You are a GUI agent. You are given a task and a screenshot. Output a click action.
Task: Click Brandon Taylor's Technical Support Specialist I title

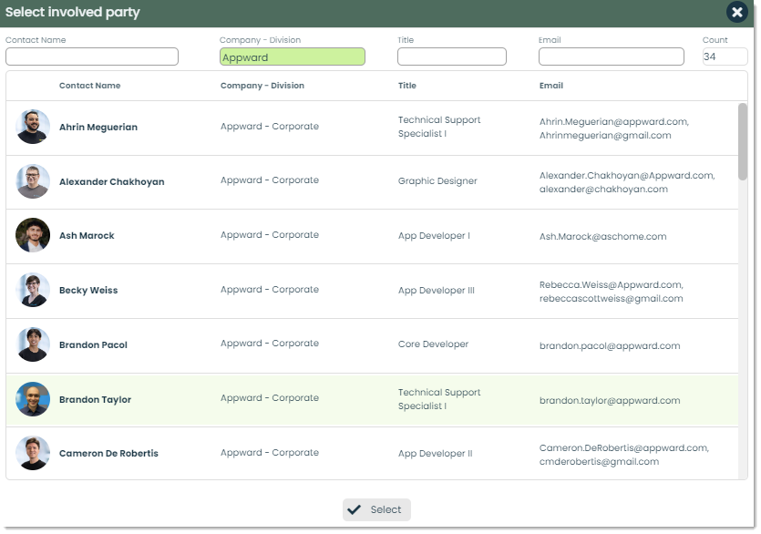pos(439,399)
